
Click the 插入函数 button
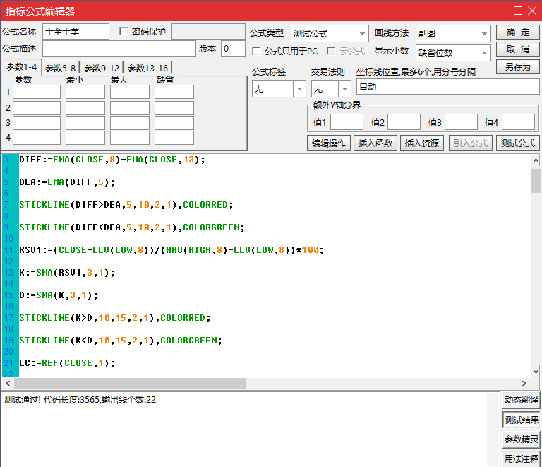pyautogui.click(x=375, y=143)
